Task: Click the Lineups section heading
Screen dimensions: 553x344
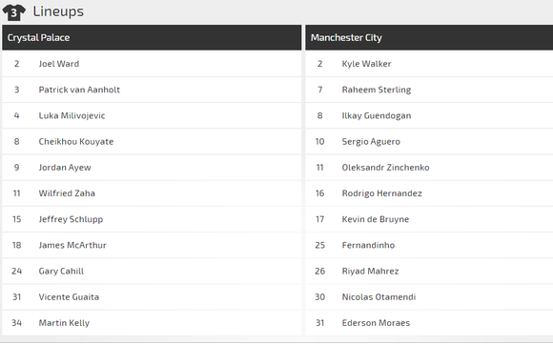Action: (58, 11)
